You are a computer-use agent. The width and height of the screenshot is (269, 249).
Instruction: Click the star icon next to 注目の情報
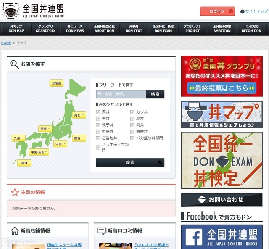15,192
